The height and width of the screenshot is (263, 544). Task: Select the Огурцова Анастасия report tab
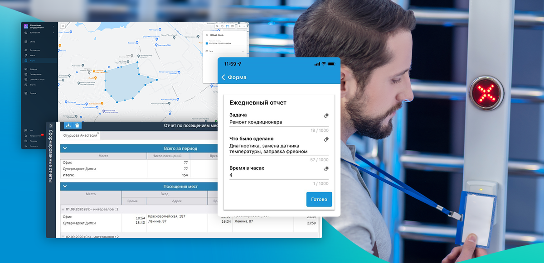(80, 135)
